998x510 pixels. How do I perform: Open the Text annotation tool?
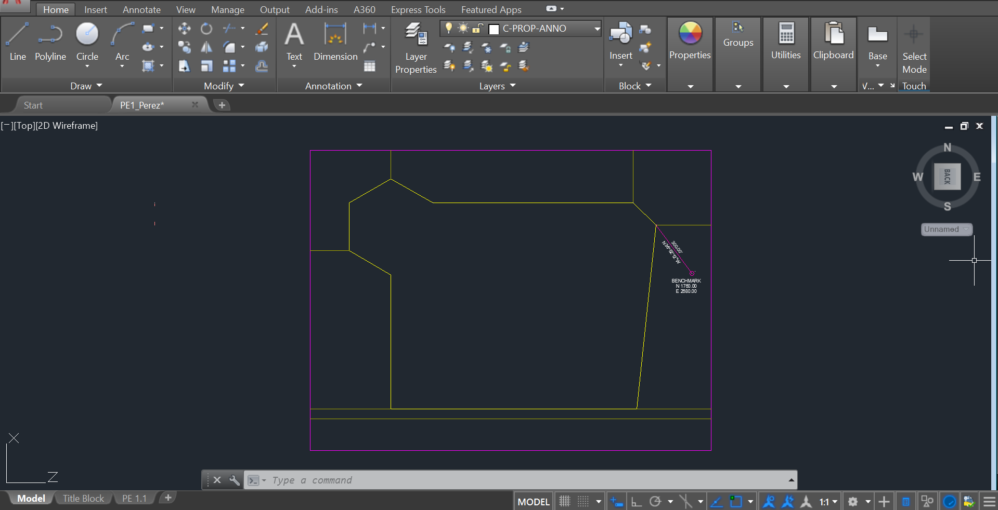point(294,42)
